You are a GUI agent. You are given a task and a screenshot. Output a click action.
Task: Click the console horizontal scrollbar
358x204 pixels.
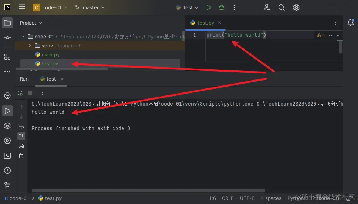[148, 191]
